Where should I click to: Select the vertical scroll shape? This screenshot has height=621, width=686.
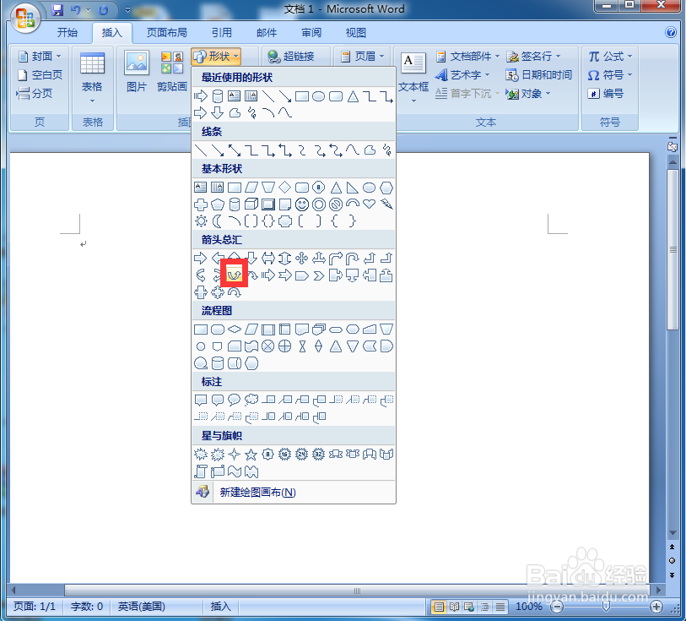click(200, 471)
